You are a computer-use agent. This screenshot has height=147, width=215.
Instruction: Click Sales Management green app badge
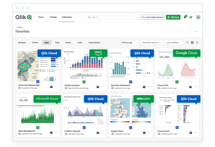[38, 128]
